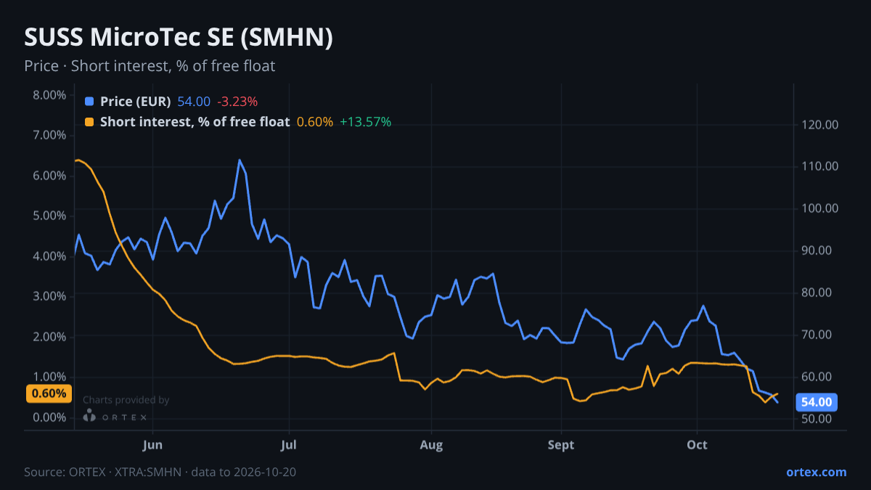Viewport: 871px width, 490px height.
Task: Click the Aug label on the time axis
Action: coord(431,444)
